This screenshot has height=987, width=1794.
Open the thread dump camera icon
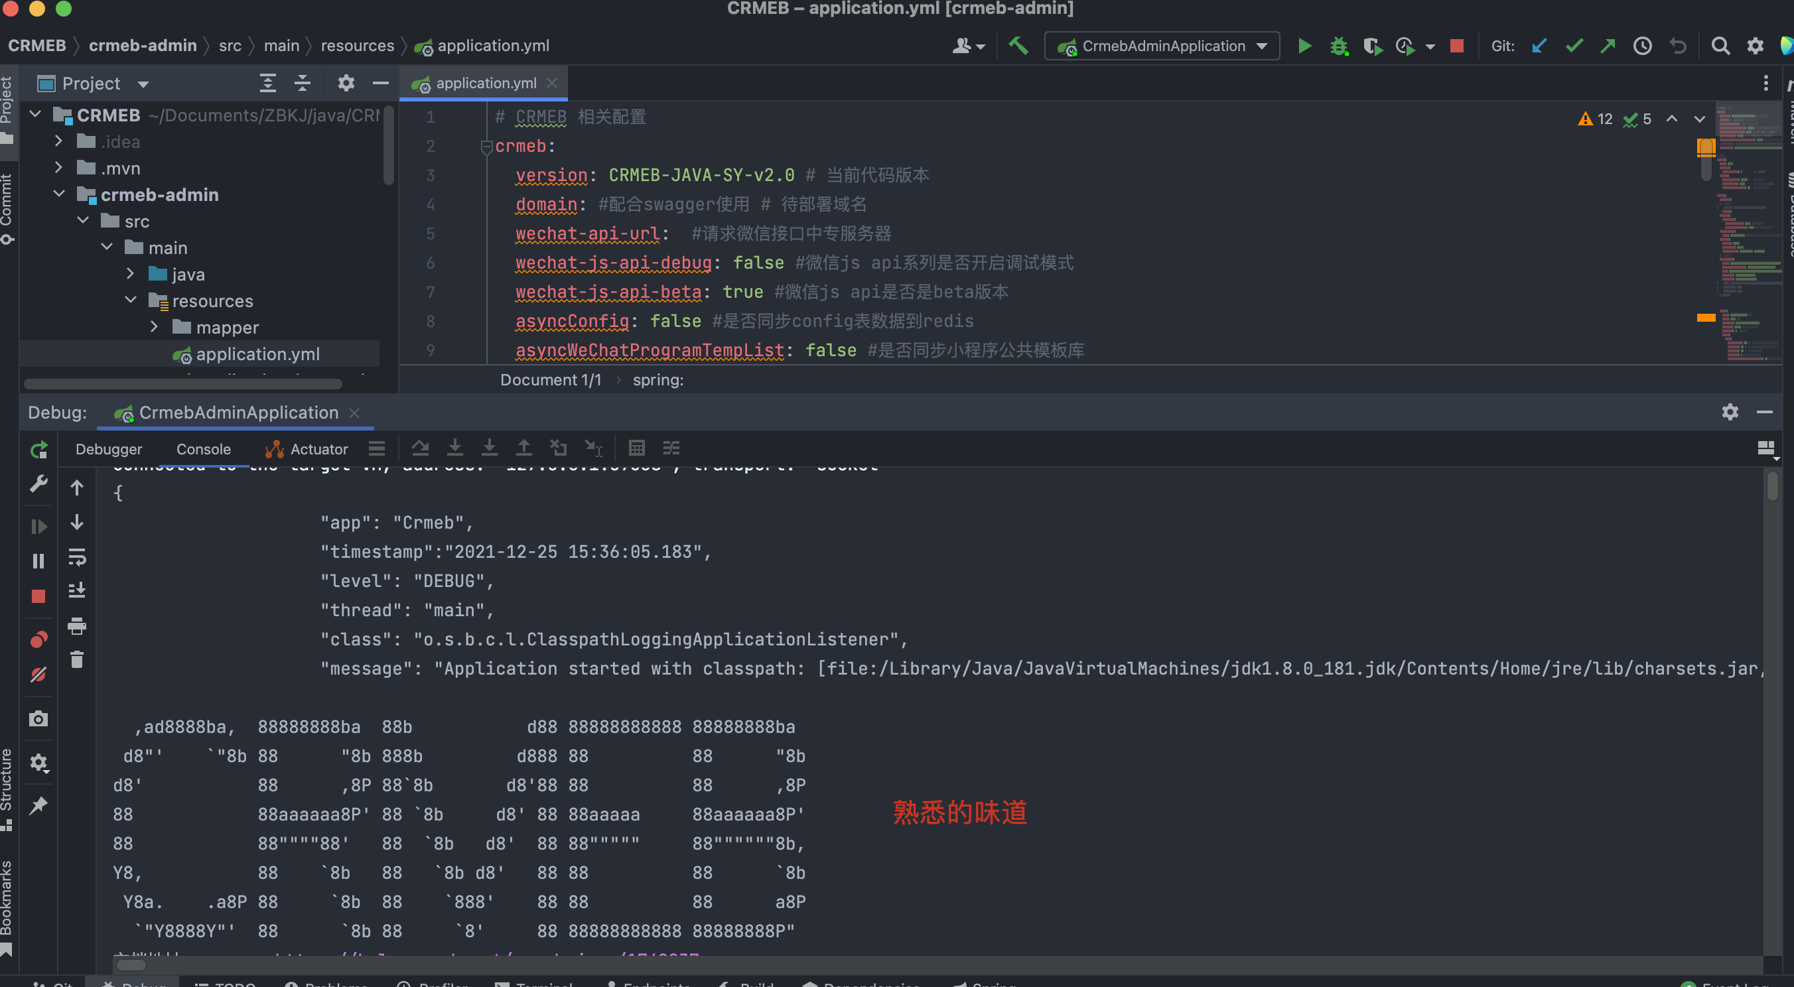point(39,718)
